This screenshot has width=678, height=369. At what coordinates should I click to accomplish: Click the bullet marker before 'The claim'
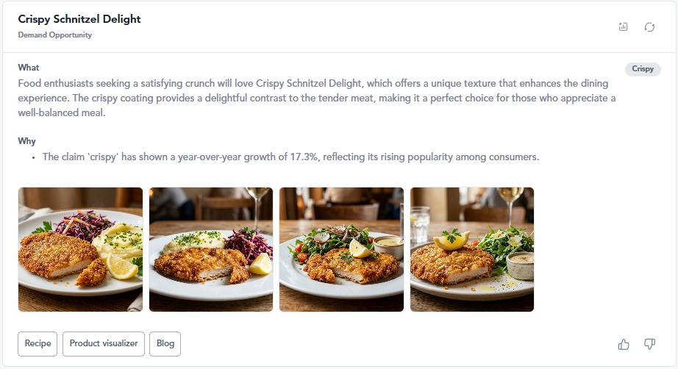[x=33, y=158]
